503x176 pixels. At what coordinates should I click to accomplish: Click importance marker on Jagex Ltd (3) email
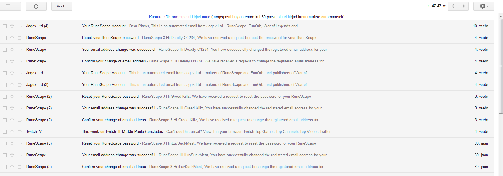pos(19,85)
